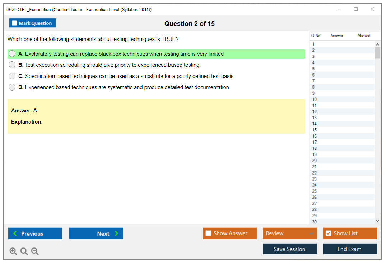
Task: Enable the Show Answer checkbox
Action: [209, 233]
